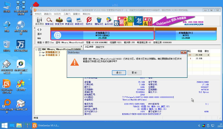This screenshot has height=129, width=223.
Task: Expand 本地磁盘(D:) tree node
Action: tap(40, 55)
